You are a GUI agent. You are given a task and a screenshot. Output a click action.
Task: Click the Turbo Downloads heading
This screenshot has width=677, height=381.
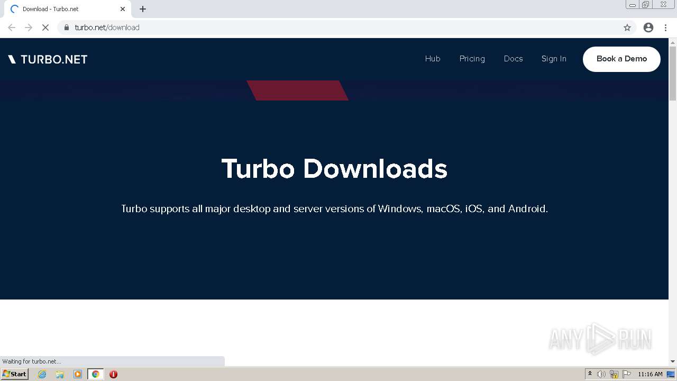coord(334,169)
